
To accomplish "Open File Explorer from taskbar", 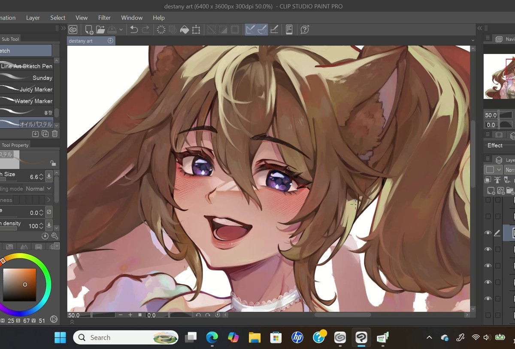I will [x=254, y=337].
